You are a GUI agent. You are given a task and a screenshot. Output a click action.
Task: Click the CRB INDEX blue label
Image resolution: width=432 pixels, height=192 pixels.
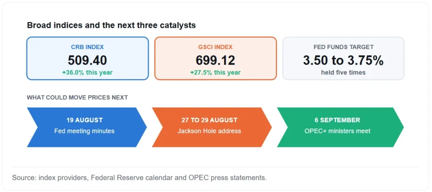(87, 47)
